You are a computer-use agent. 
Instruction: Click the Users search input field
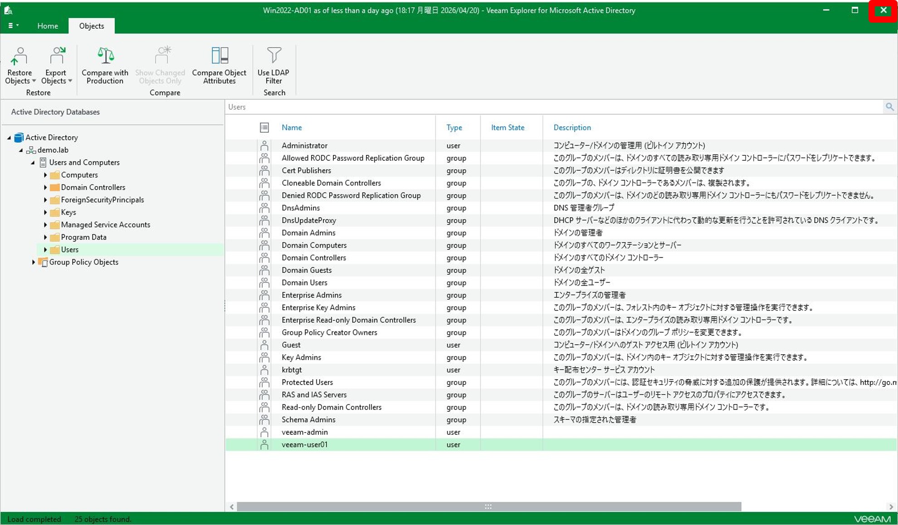(554, 107)
